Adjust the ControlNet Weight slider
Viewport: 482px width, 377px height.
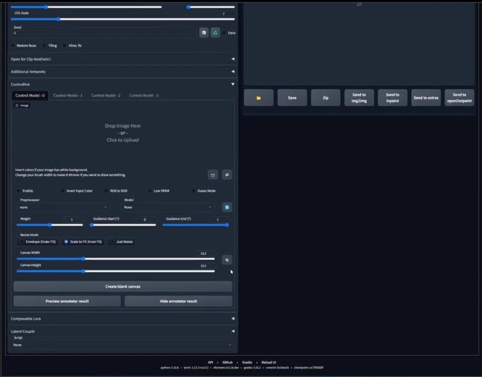(x=49, y=225)
